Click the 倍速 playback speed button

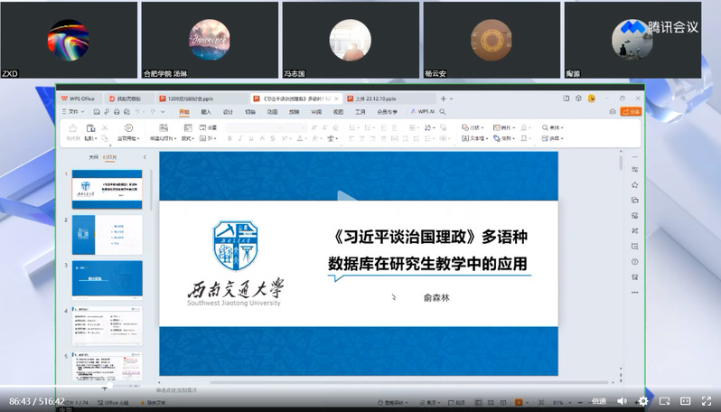click(x=598, y=401)
